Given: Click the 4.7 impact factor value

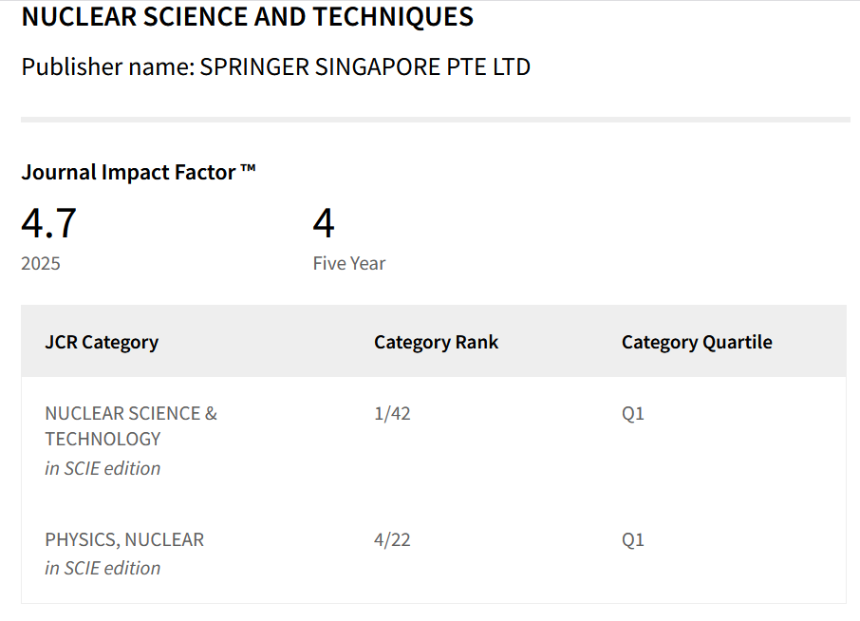Looking at the screenshot, I should (x=48, y=224).
